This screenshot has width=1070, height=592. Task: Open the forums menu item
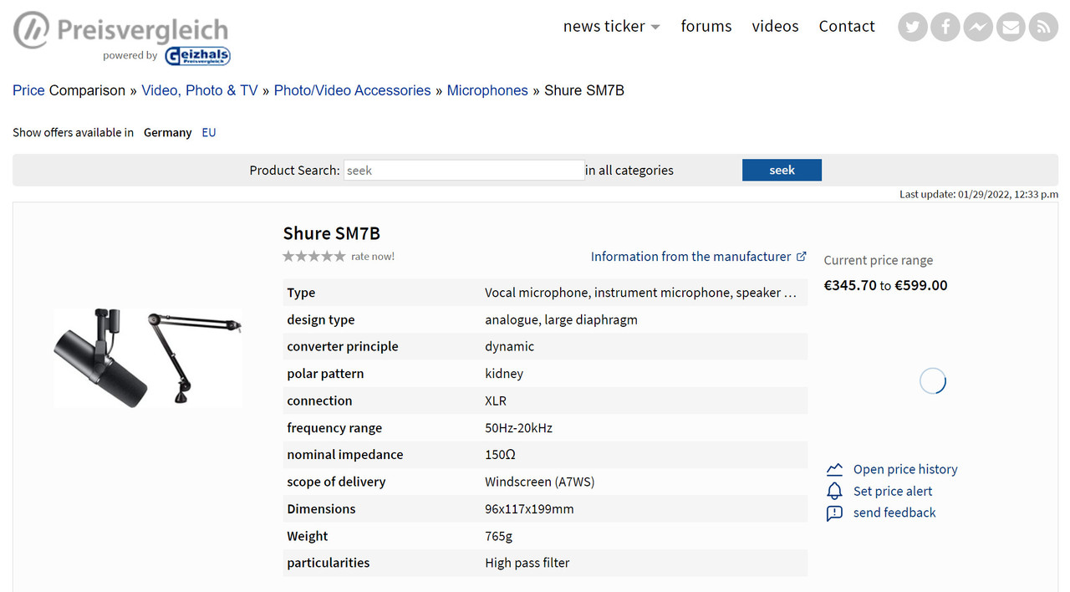706,26
